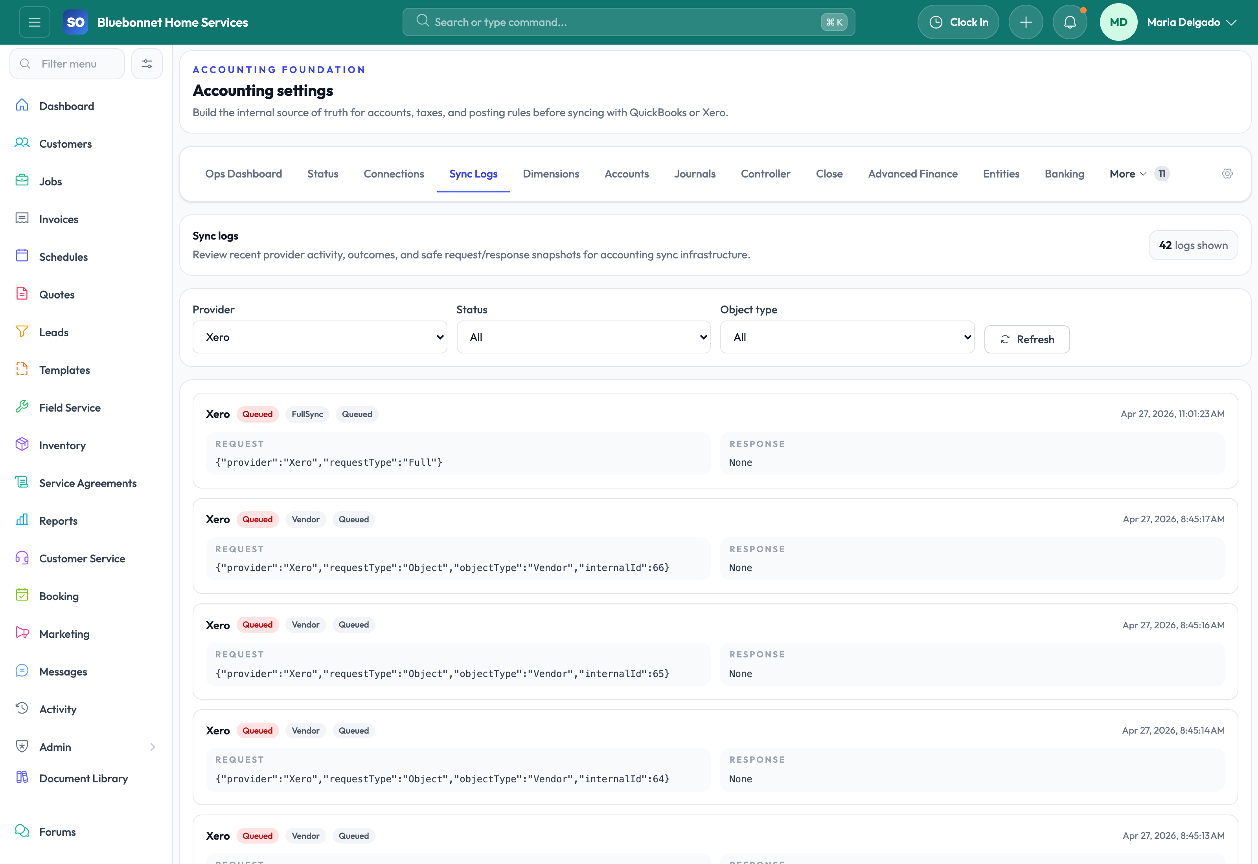Image resolution: width=1258 pixels, height=864 pixels.
Task: Open notifications bell icon
Action: [x=1069, y=22]
